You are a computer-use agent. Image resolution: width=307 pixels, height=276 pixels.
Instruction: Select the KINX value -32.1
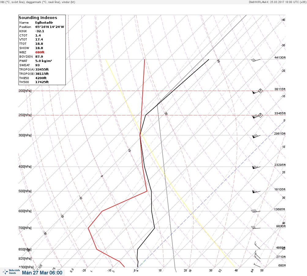40,31
